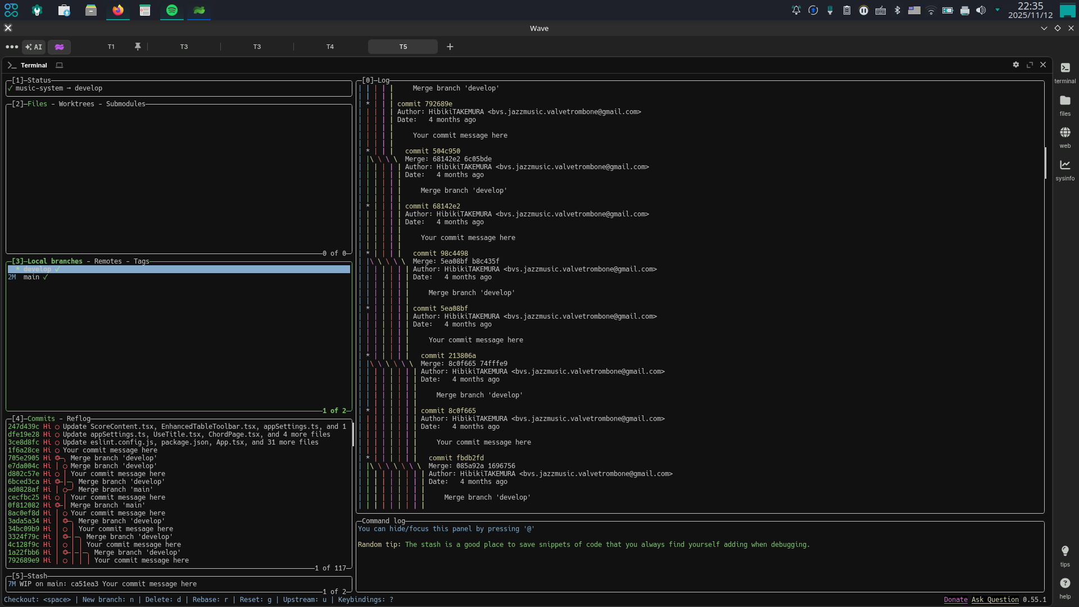Toggle terminal block magnify icon
The image size is (1079, 607).
pos(1030,65)
